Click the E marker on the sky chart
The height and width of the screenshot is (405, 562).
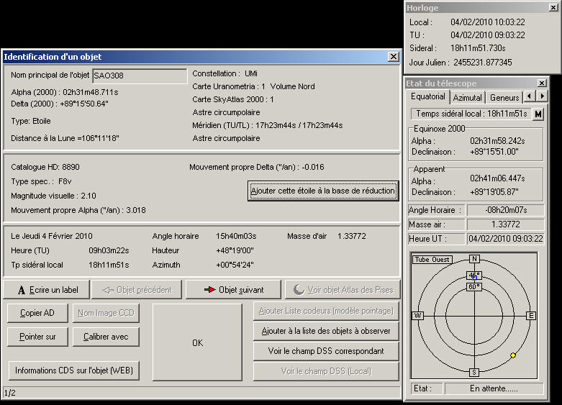click(531, 315)
